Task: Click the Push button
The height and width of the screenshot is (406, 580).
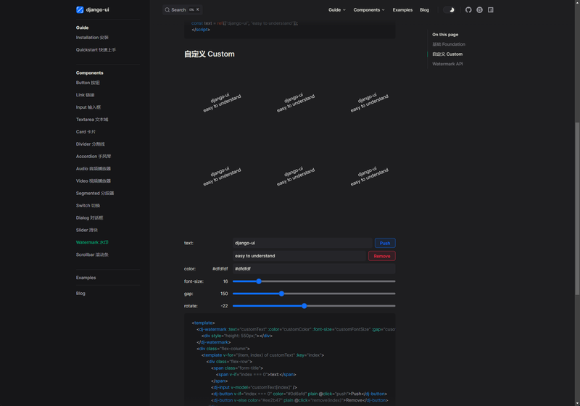Action: tap(385, 243)
